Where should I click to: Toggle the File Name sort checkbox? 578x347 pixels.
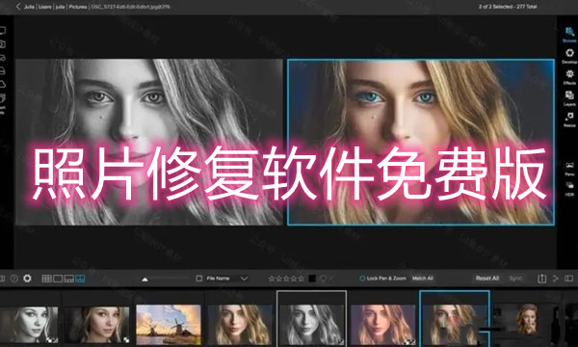(199, 279)
